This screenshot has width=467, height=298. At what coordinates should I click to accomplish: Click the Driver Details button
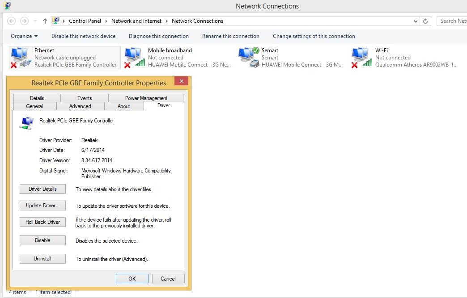(42, 189)
